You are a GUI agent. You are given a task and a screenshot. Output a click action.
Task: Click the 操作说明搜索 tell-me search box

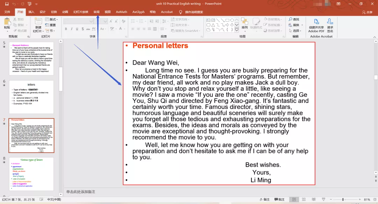[194, 12]
